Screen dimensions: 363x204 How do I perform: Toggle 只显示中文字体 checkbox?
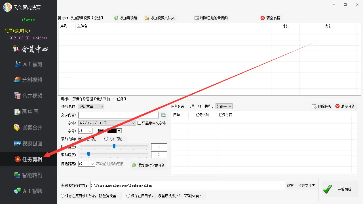[x=139, y=123]
